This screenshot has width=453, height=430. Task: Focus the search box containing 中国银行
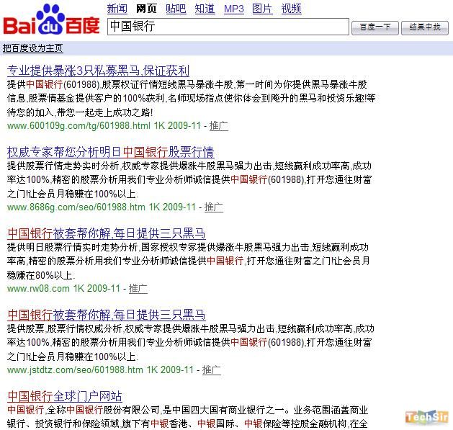(x=228, y=27)
